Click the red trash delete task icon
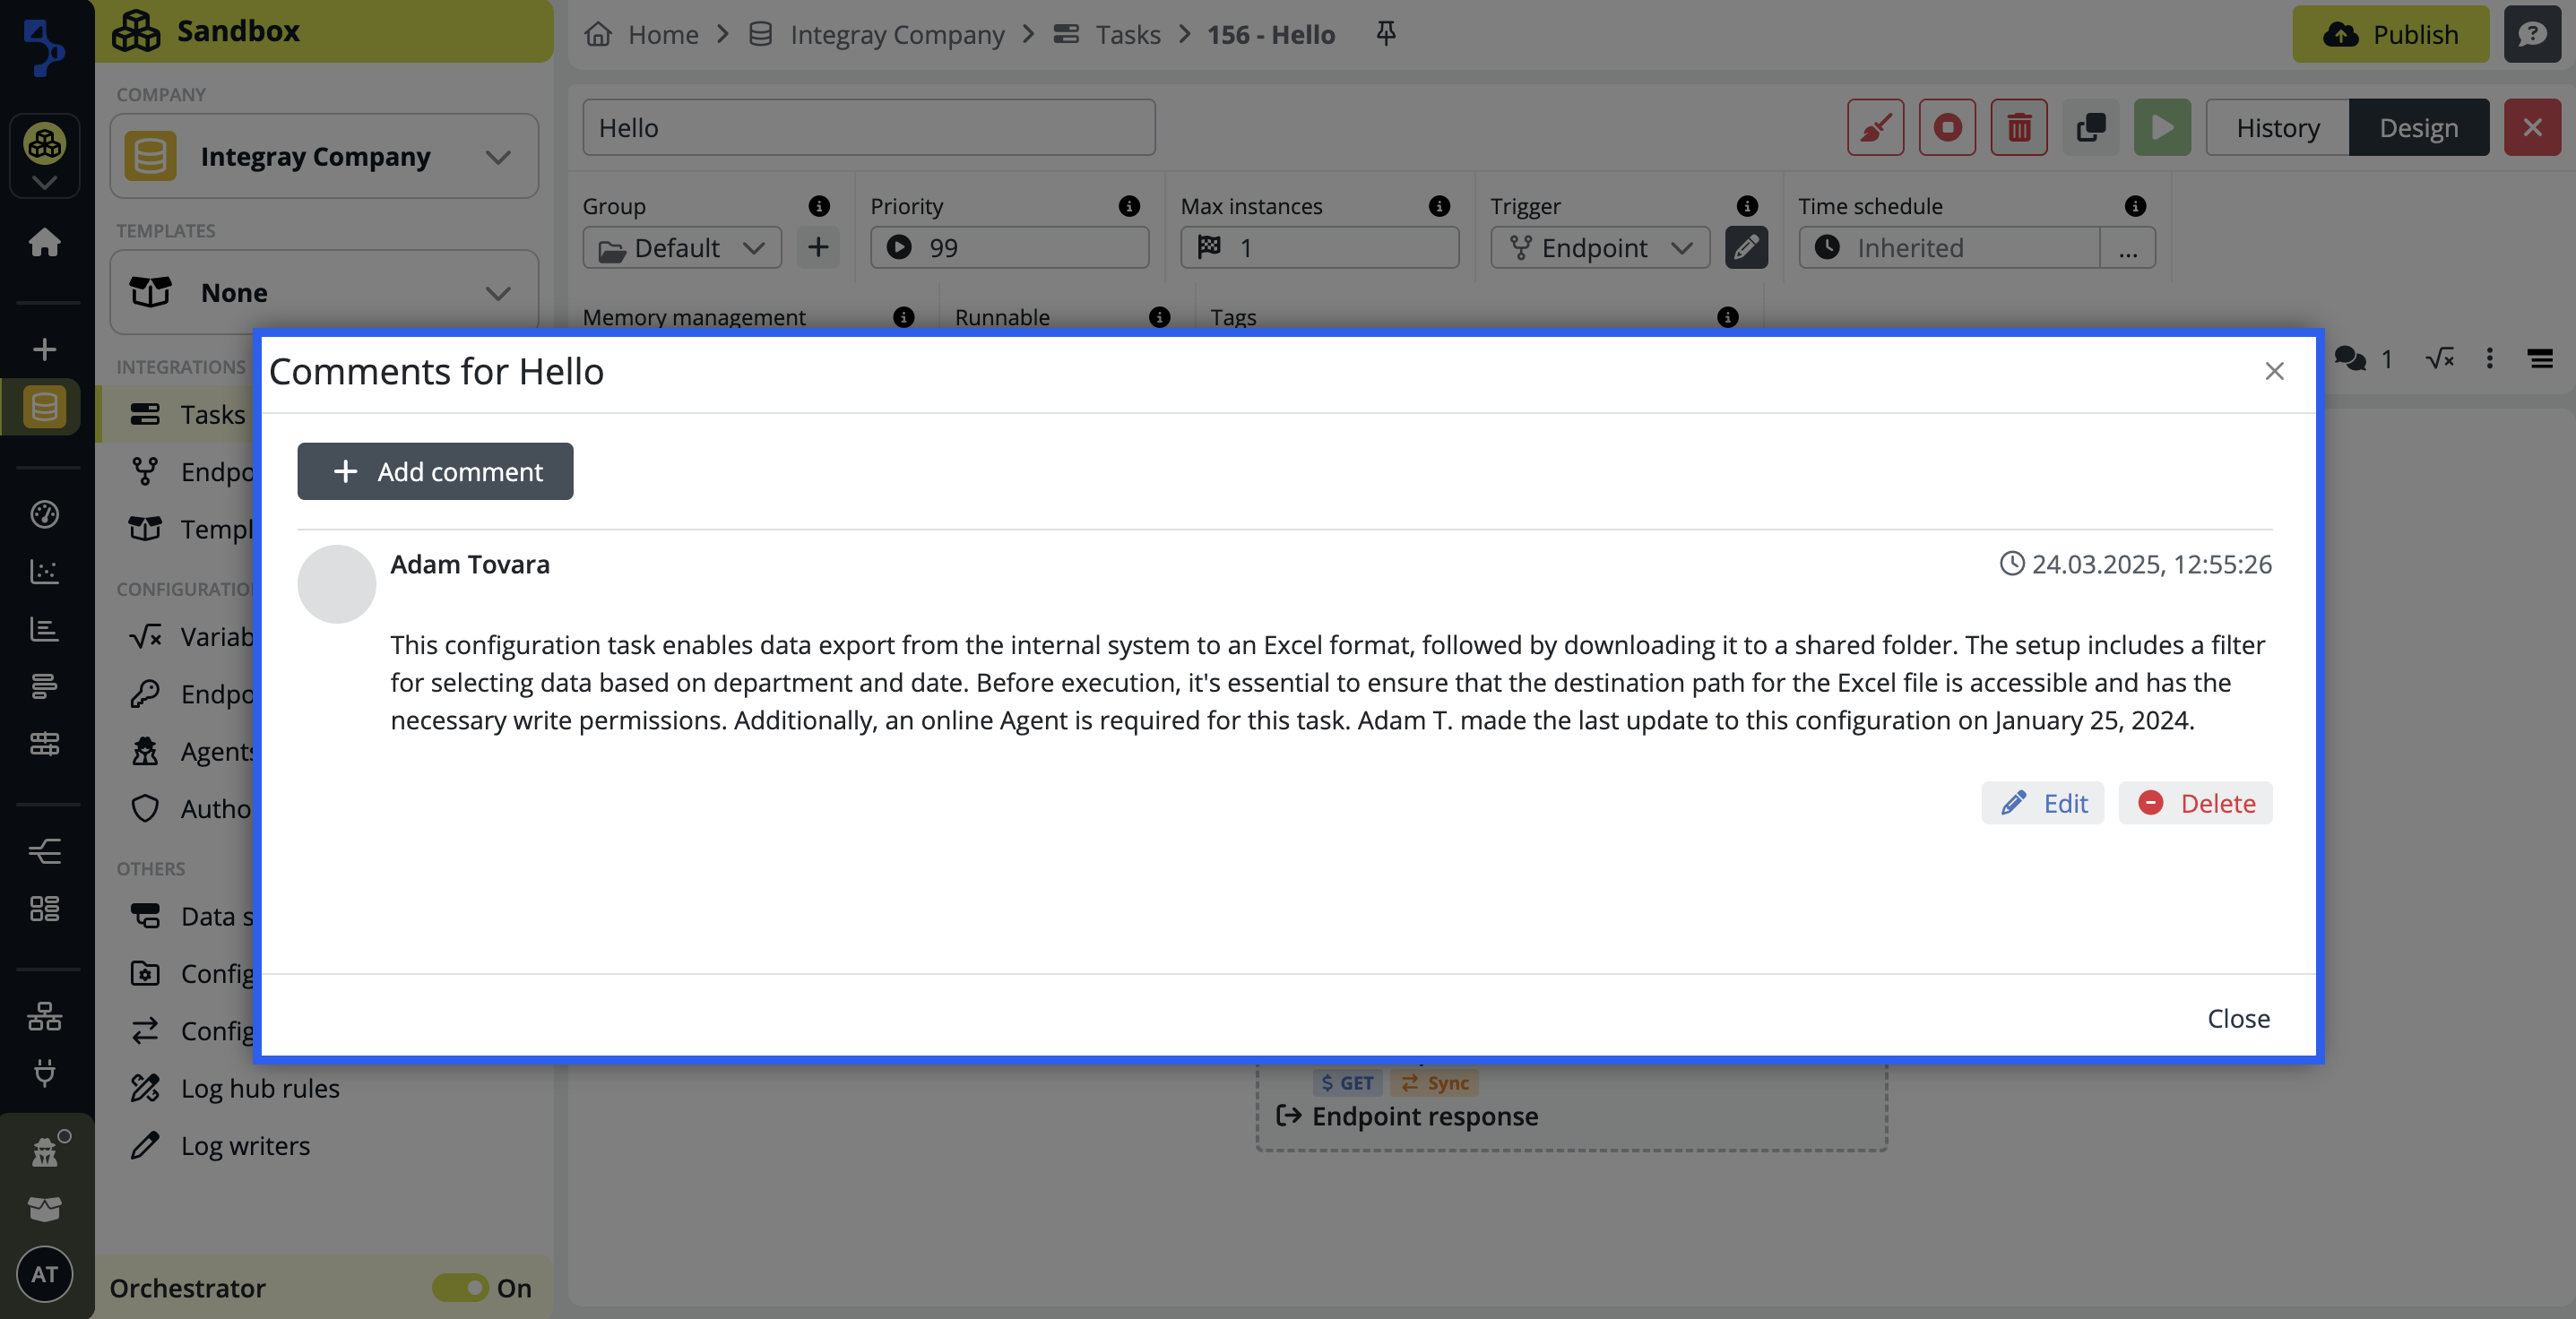Screen dimensions: 2576x1319 [2018, 127]
